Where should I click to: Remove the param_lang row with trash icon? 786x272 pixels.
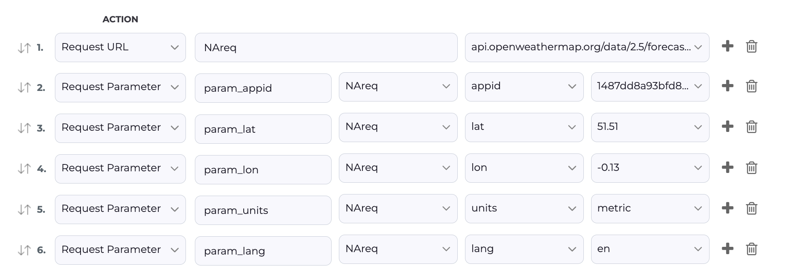click(x=751, y=248)
